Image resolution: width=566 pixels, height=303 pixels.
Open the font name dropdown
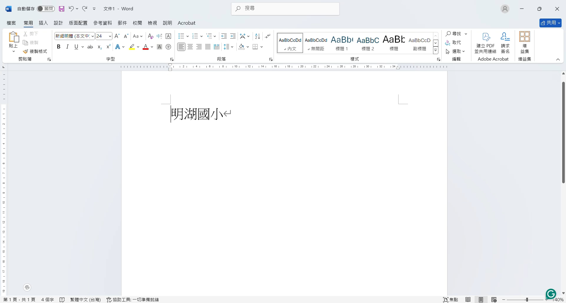93,36
